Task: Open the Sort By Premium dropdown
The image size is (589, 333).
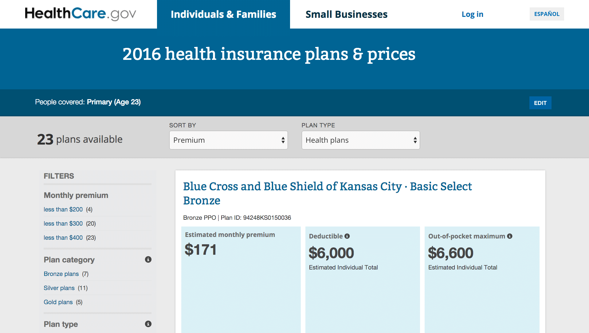Action: tap(228, 140)
